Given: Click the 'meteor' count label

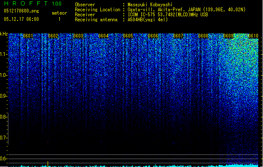Looking at the screenshot, I should [x=59, y=13].
